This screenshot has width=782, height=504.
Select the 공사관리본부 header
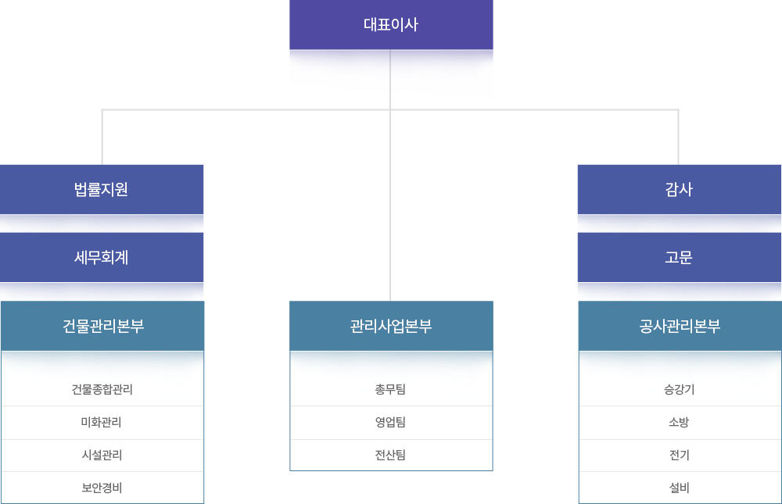point(680,326)
